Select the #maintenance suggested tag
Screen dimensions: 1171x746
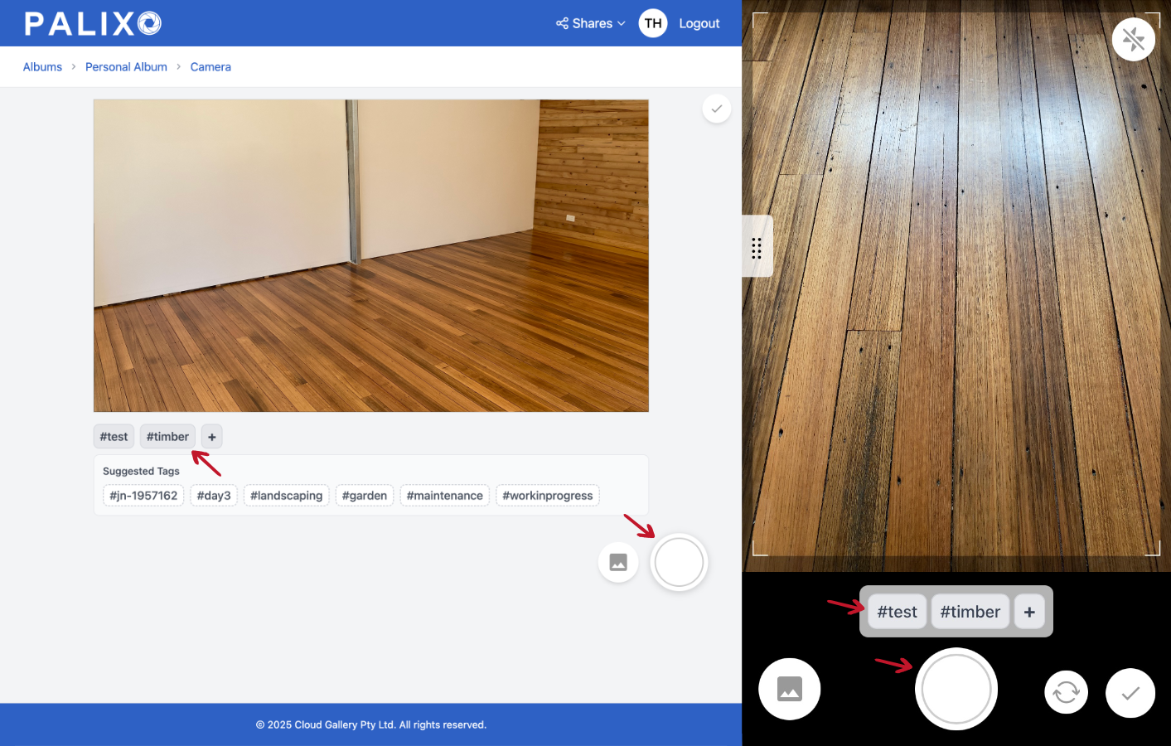(x=444, y=495)
